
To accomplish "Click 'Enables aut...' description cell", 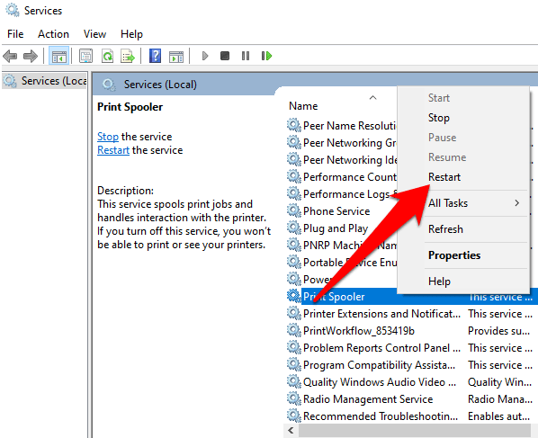I will click(x=499, y=416).
